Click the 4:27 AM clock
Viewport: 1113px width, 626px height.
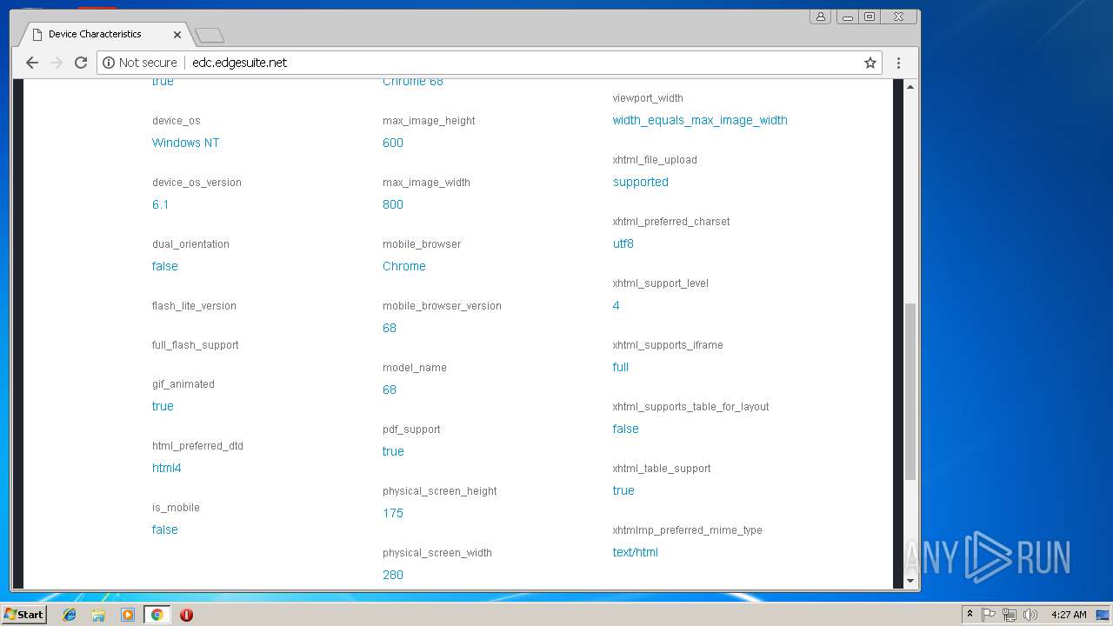pyautogui.click(x=1069, y=615)
